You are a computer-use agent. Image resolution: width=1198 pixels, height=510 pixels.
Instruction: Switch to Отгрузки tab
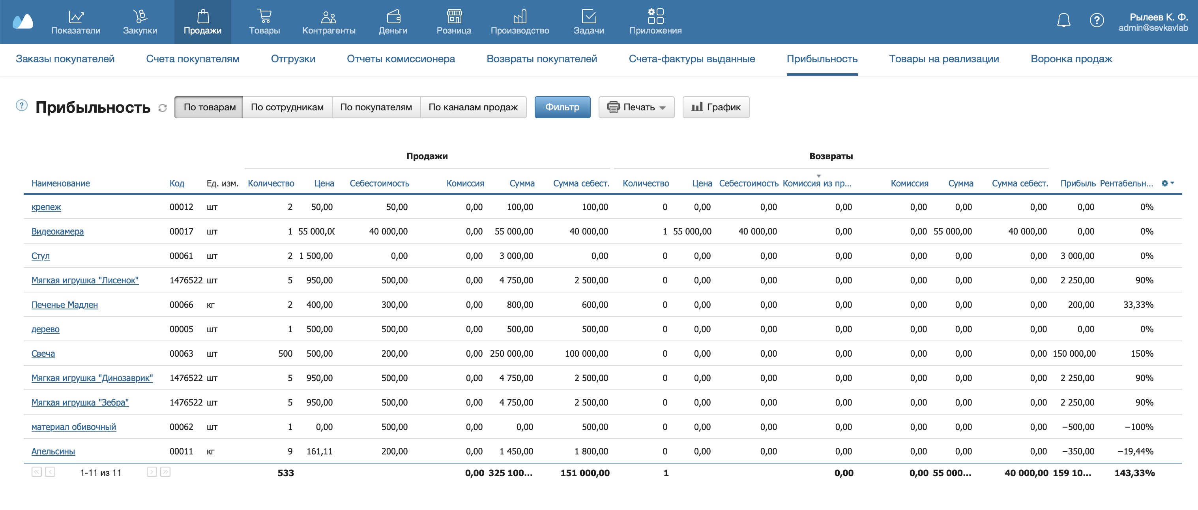(x=293, y=59)
